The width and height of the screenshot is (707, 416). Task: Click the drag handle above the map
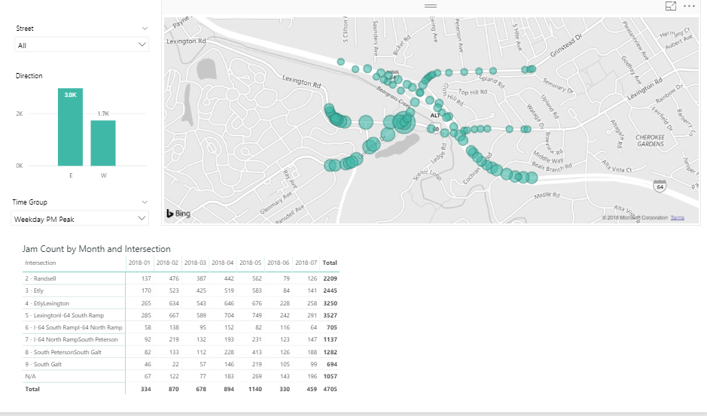[431, 5]
